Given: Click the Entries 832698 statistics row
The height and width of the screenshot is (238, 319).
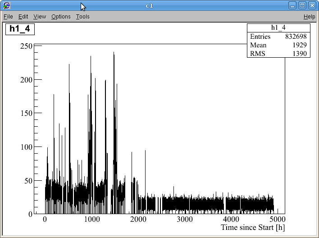Looking at the screenshot, I should [278, 37].
